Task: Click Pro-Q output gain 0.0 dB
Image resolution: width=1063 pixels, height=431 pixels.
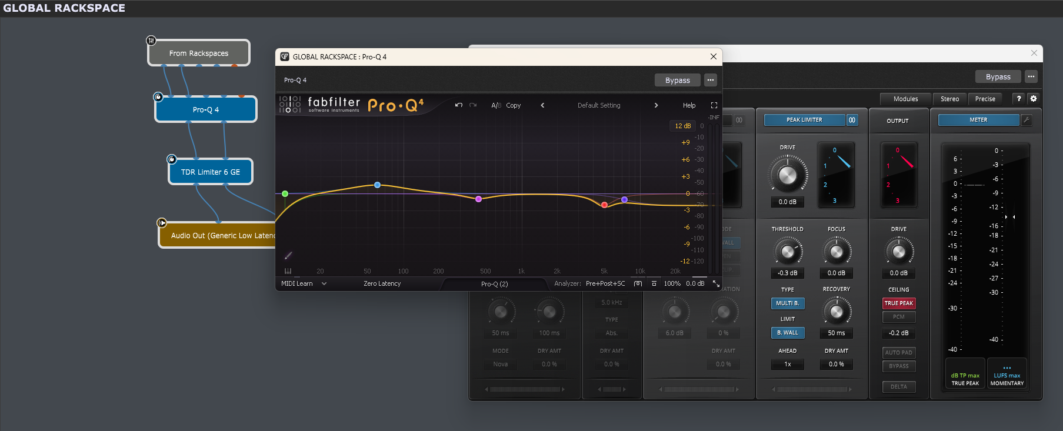Action: point(695,283)
